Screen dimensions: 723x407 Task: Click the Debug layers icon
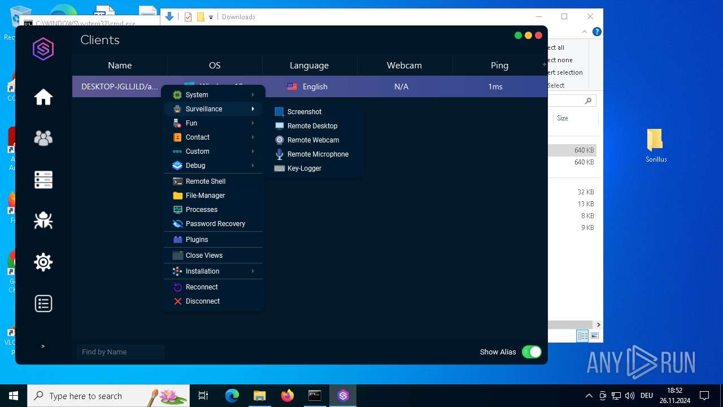(x=177, y=166)
